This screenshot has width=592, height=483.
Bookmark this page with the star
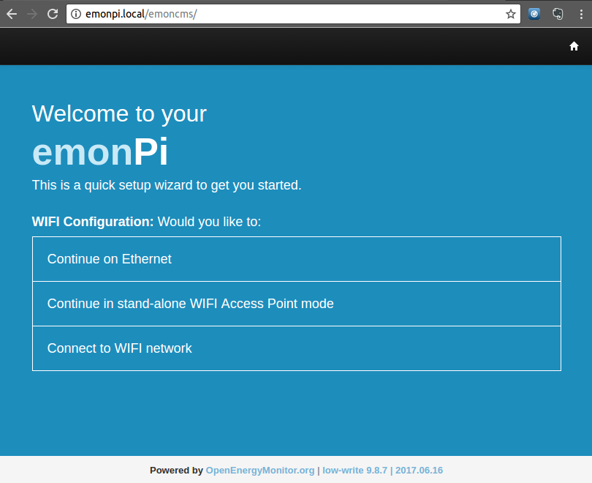click(x=510, y=15)
